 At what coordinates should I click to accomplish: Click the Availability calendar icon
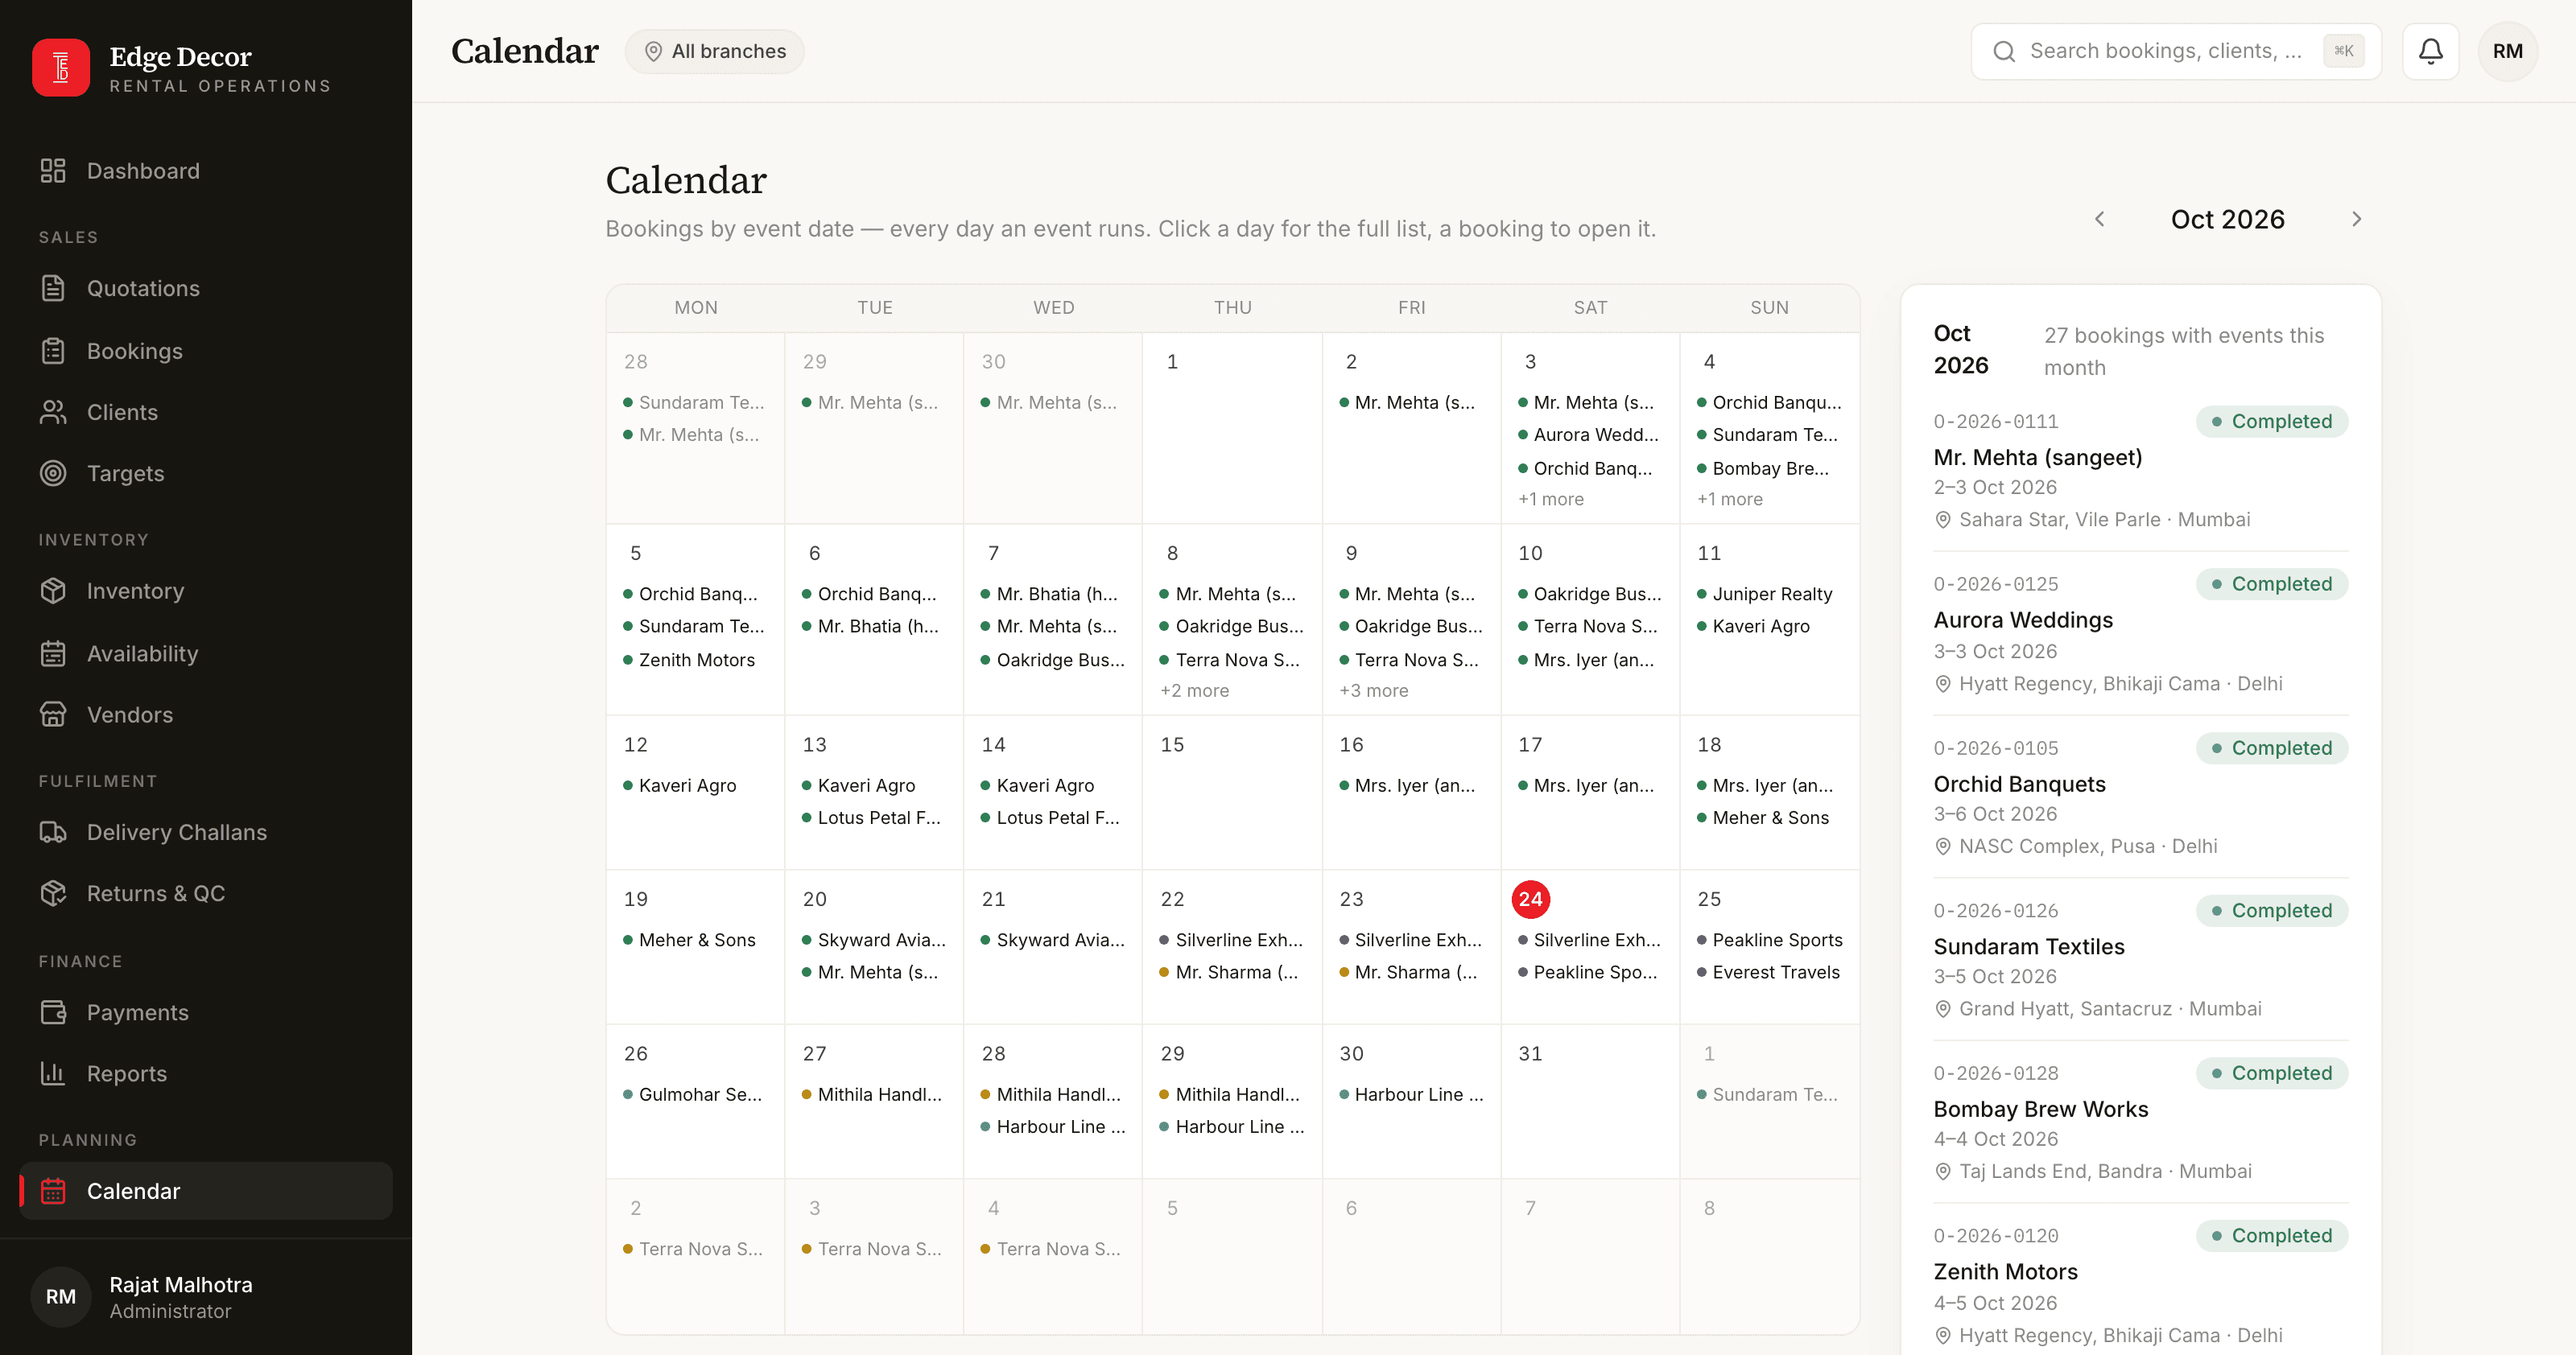point(53,653)
